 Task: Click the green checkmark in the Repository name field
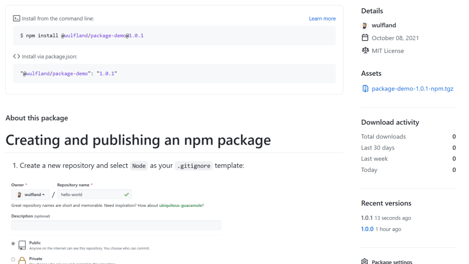(127, 195)
